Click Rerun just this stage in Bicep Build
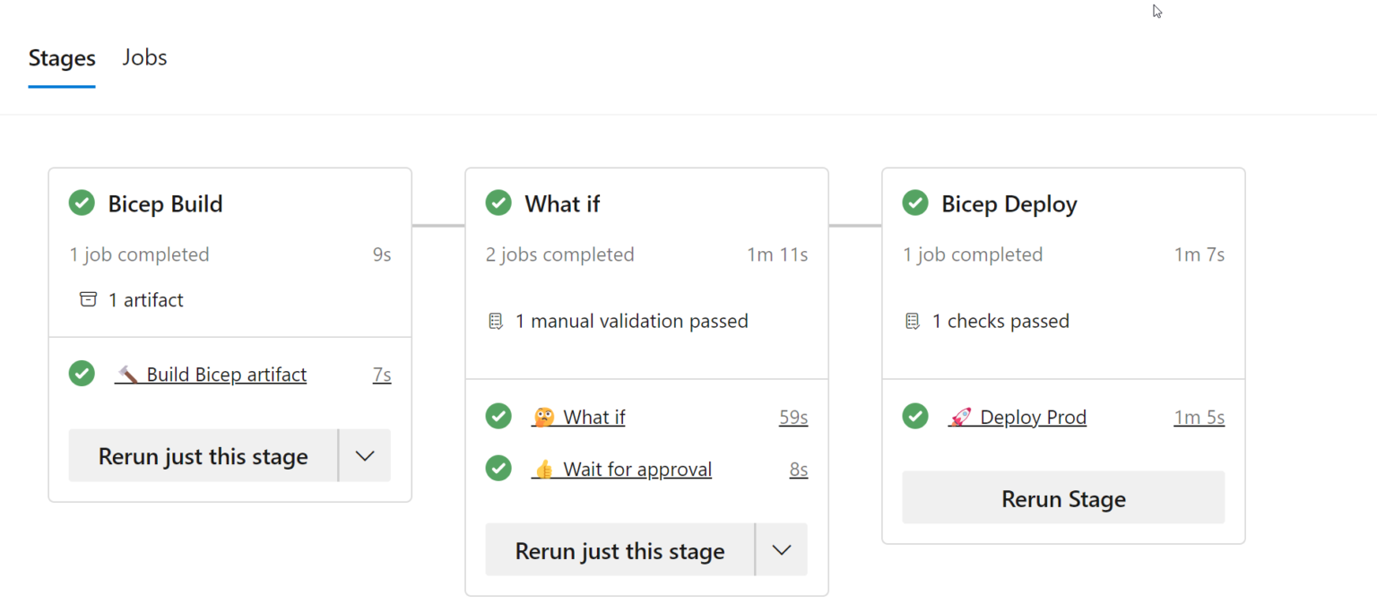Viewport: 1377px width, 604px height. (204, 455)
